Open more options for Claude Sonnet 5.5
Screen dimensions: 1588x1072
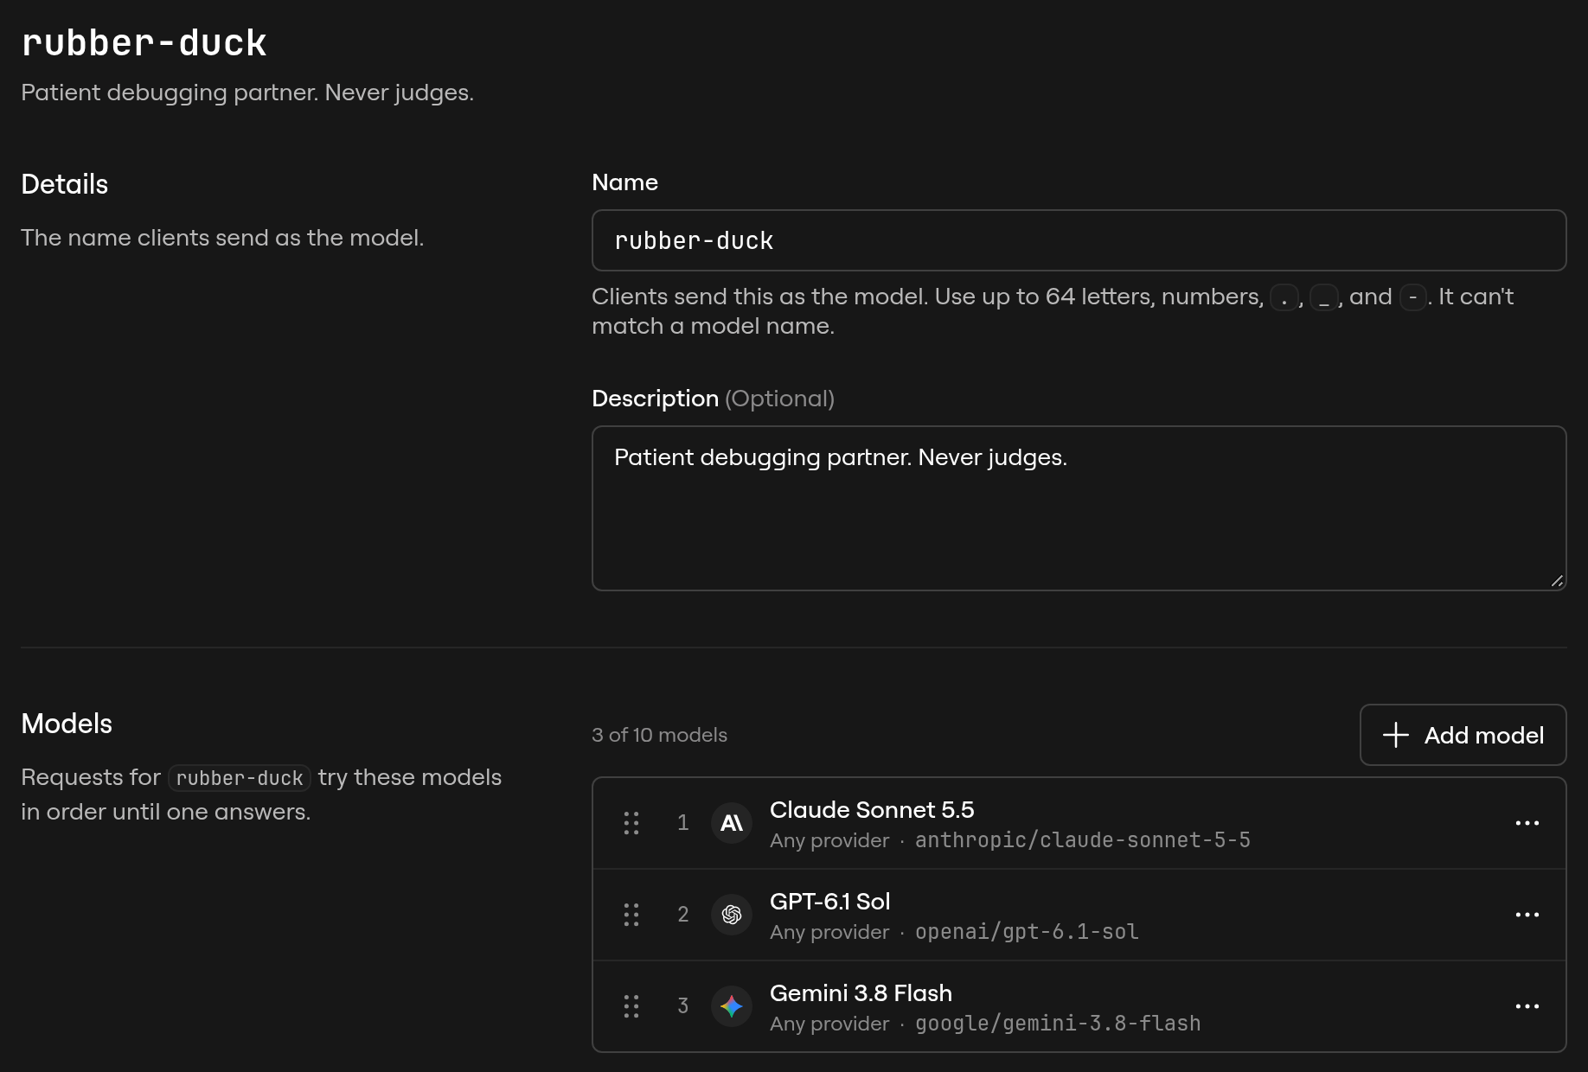tap(1527, 823)
